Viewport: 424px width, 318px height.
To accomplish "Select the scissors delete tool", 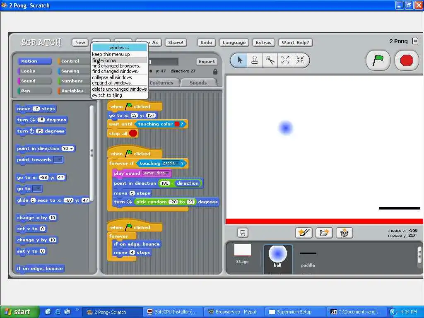I will pos(270,60).
